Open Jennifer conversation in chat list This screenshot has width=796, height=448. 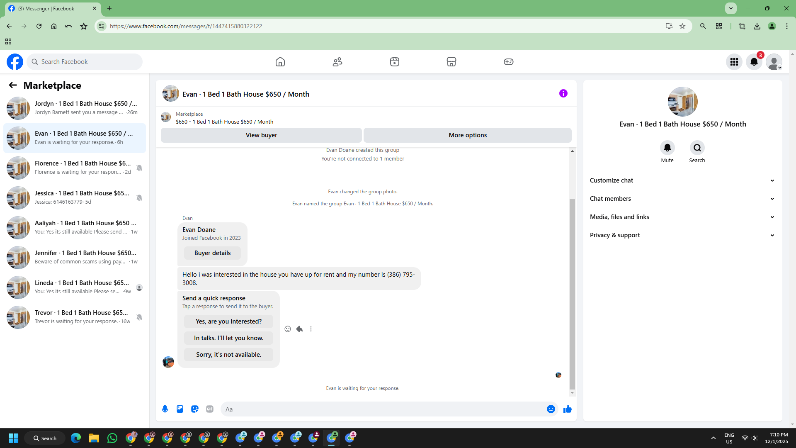tap(75, 257)
